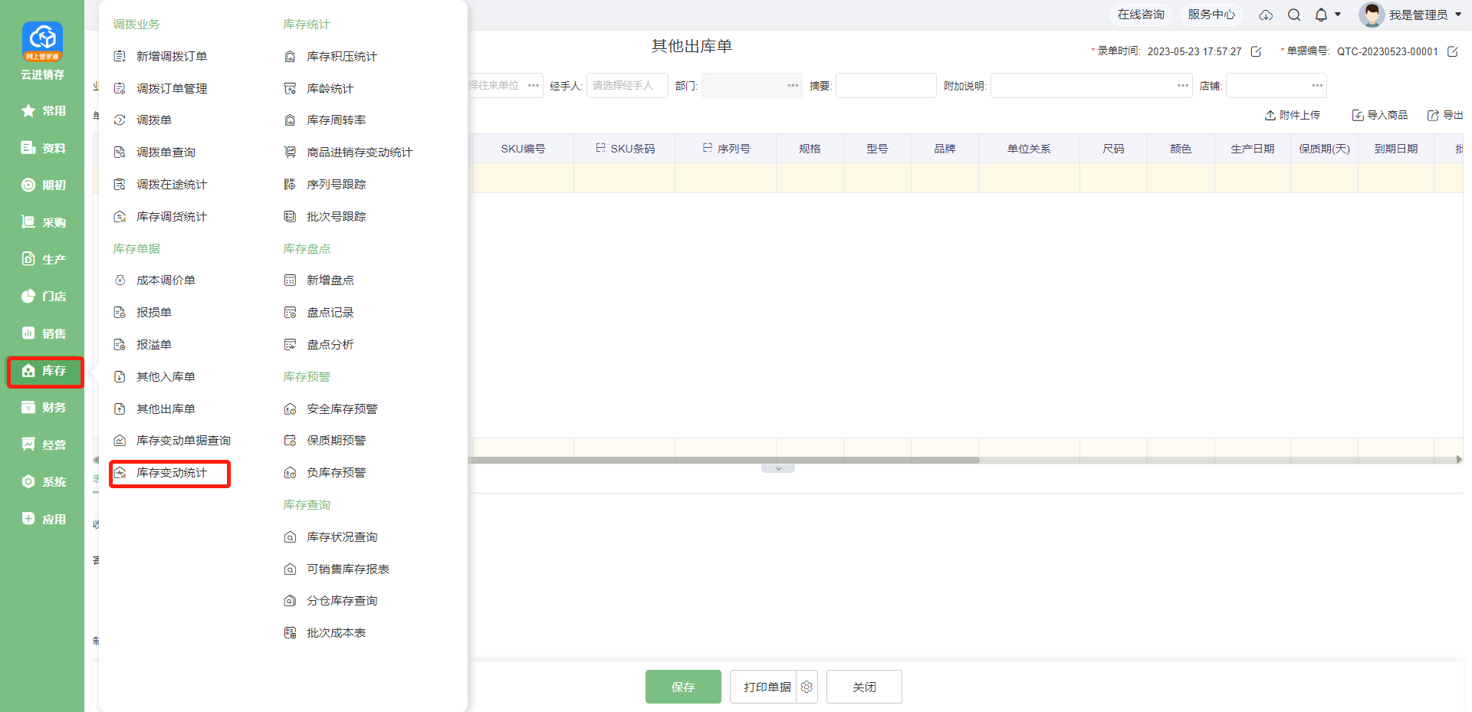Open 分仓库存查询 menu item
The image size is (1472, 712).
tap(331, 600)
